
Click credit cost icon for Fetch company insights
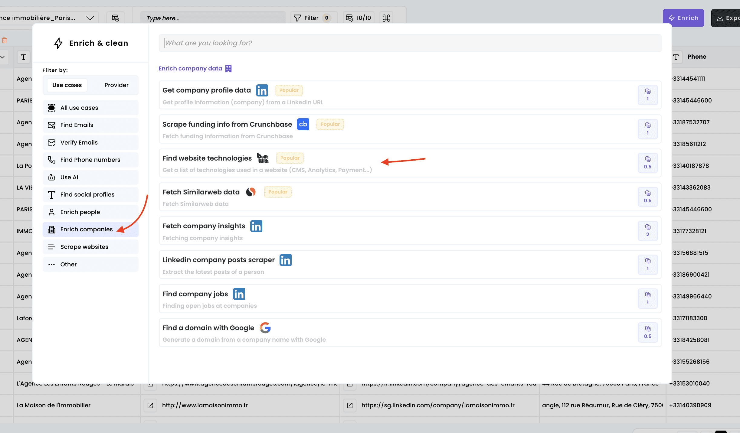[x=647, y=231]
